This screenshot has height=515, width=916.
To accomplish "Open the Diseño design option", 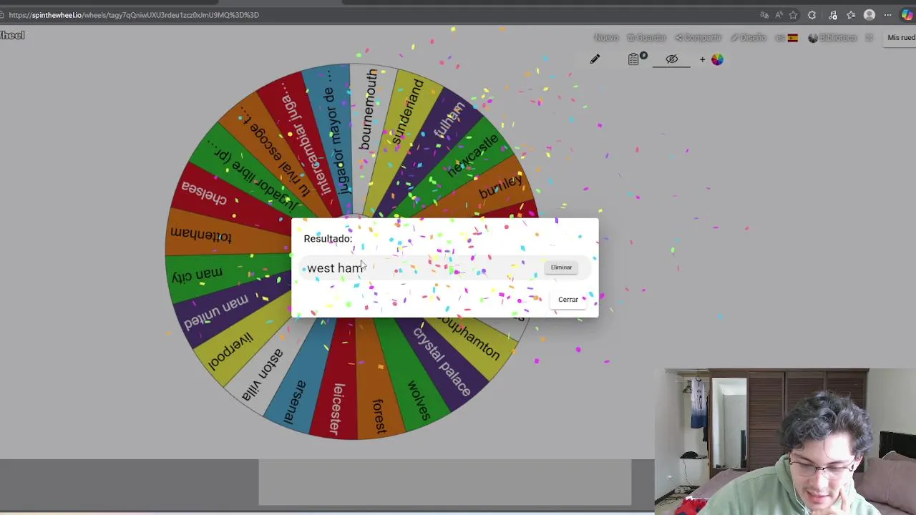I will (x=749, y=37).
